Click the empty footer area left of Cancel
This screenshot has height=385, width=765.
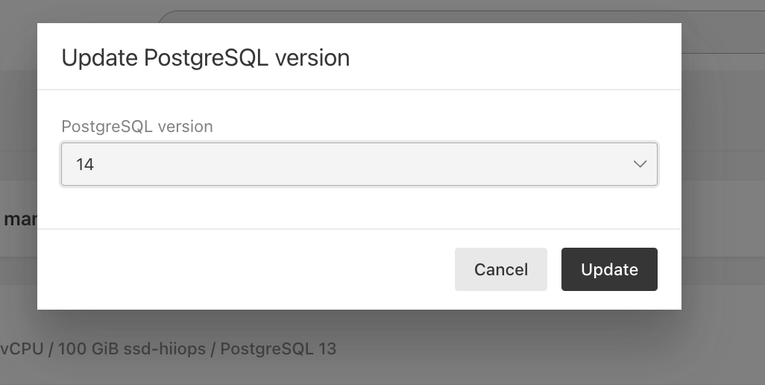pos(246,269)
